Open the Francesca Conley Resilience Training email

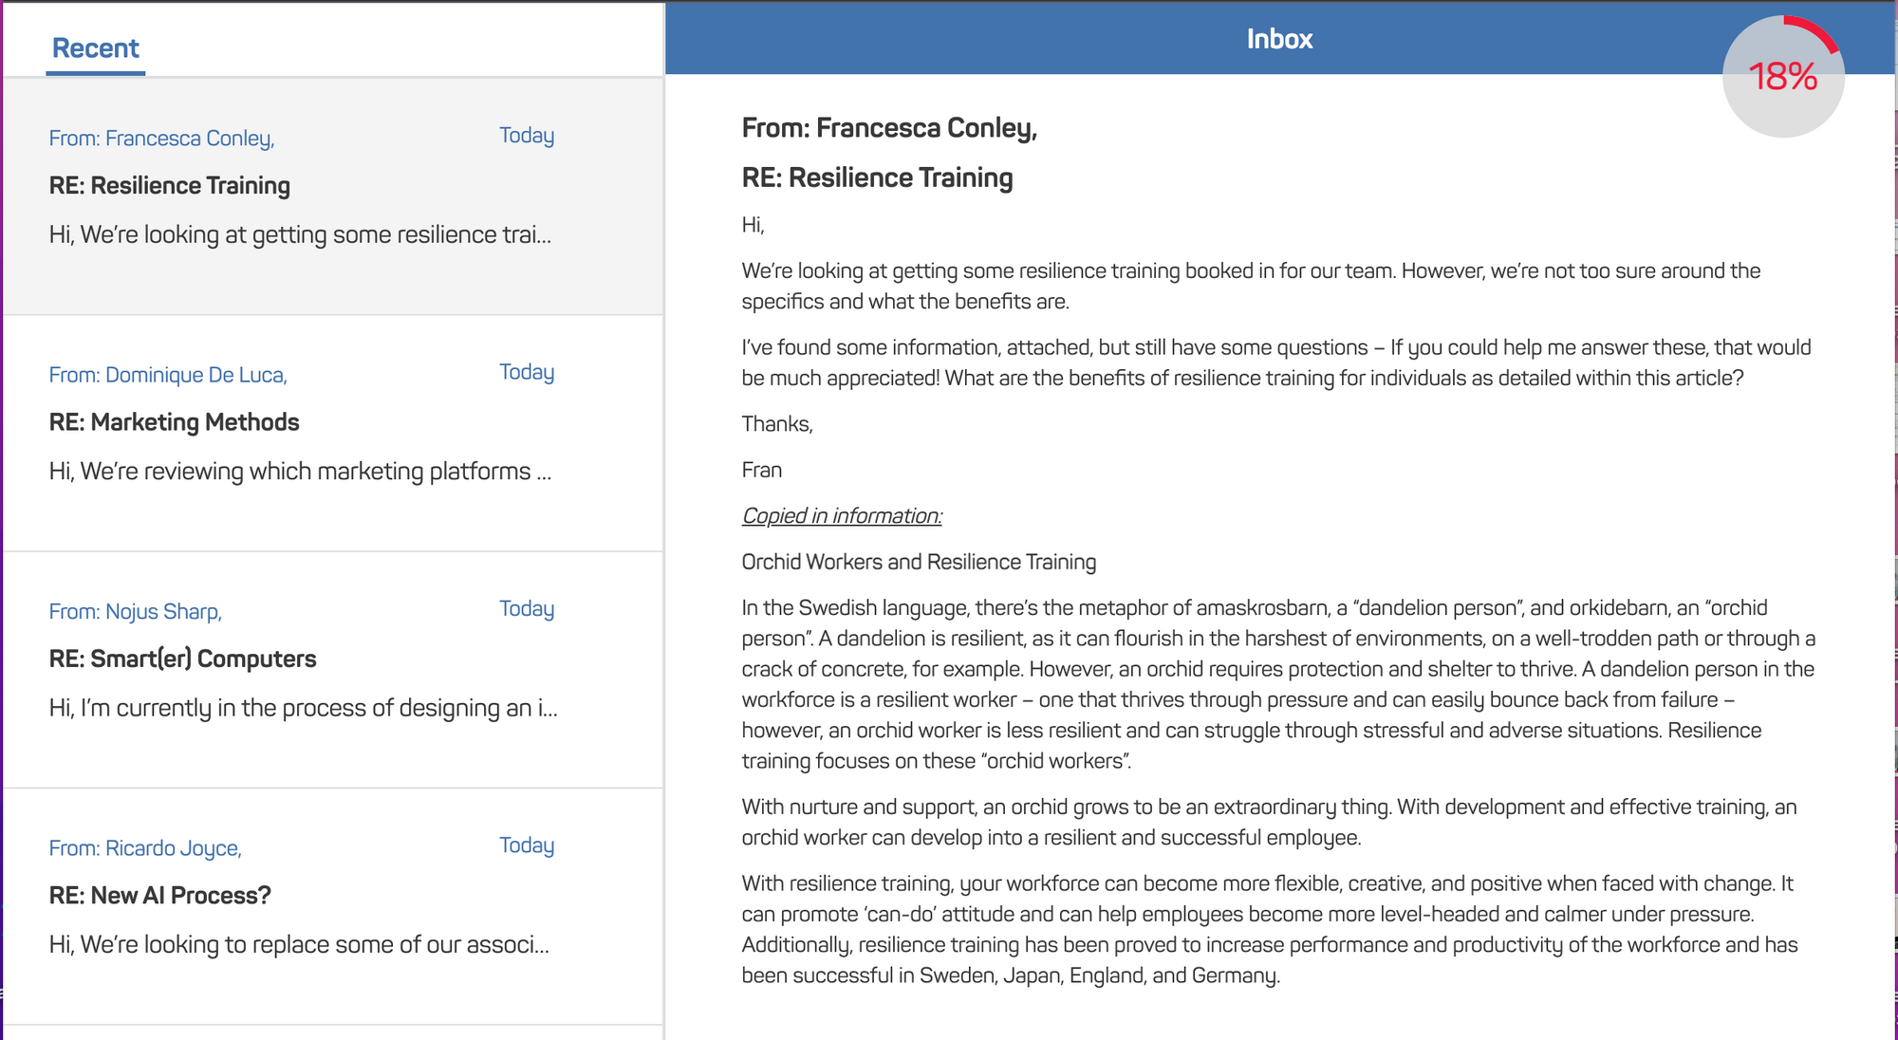pos(333,196)
